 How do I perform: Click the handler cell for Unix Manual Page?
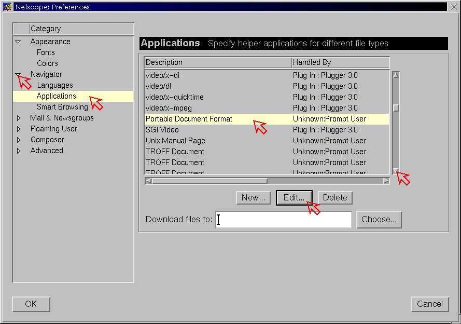(329, 141)
